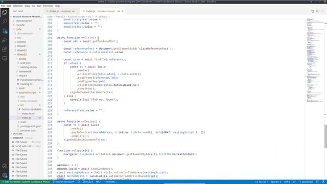Screen dimensions: 327x184
Task: Open the Selection menu
Action: (18, 6)
